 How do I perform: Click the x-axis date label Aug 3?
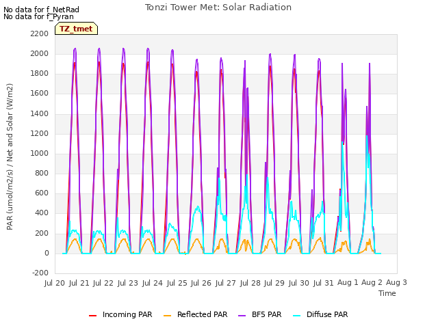(397, 282)
